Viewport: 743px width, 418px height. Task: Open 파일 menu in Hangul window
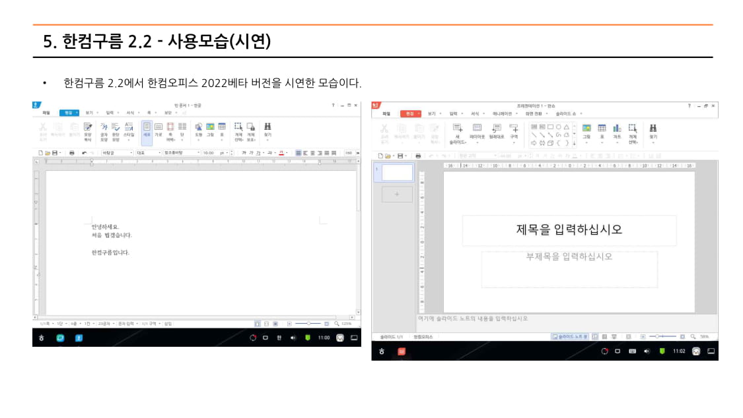(46, 113)
